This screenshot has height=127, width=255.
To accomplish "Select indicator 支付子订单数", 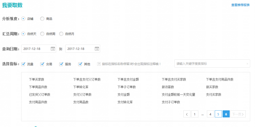I will point(171,102).
